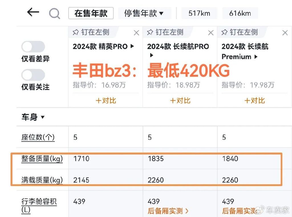
Task: Pin the 长续航PRO column to the left
Action: (165, 32)
